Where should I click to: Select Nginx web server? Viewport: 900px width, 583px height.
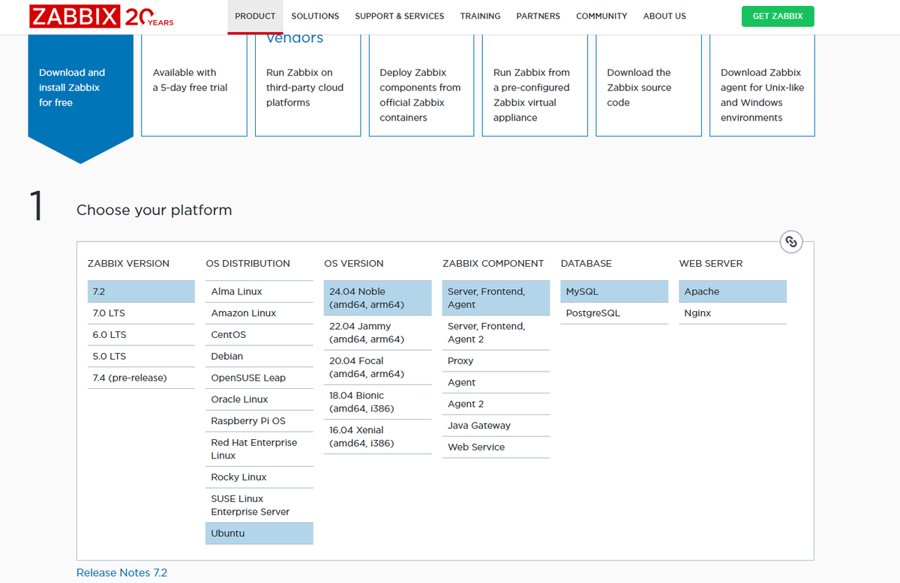tap(733, 313)
